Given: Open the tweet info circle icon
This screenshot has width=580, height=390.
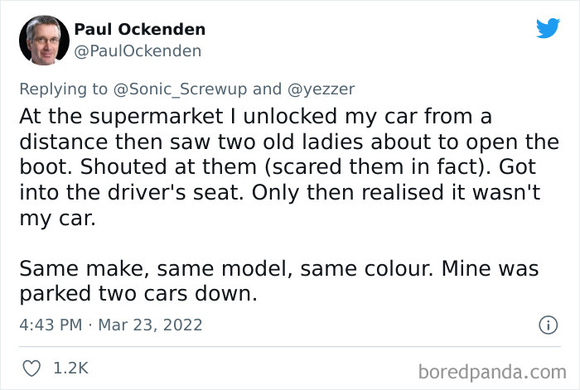Looking at the screenshot, I should [x=547, y=325].
